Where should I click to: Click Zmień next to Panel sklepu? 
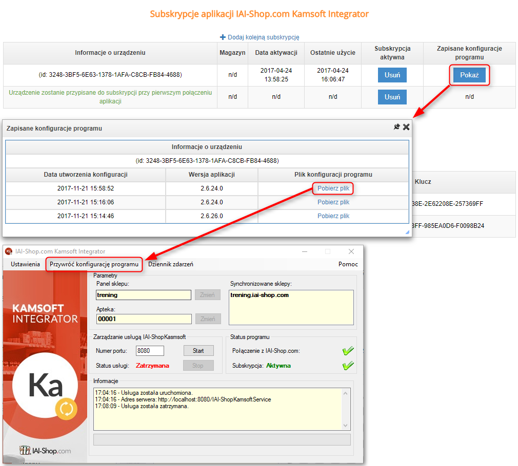coord(208,295)
